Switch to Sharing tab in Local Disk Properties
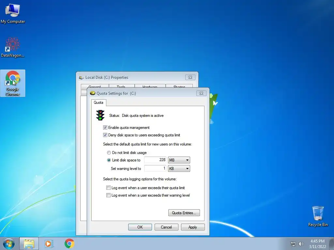334x250 pixels. point(179,86)
